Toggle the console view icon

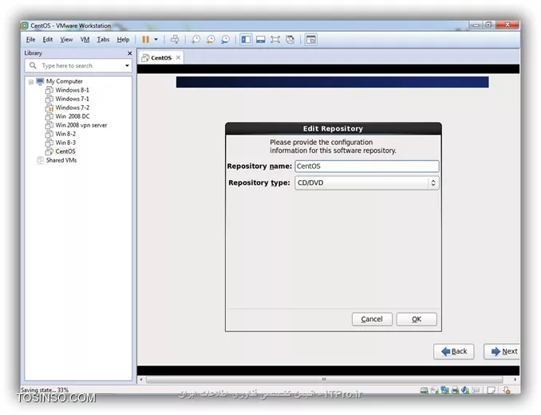[311, 40]
